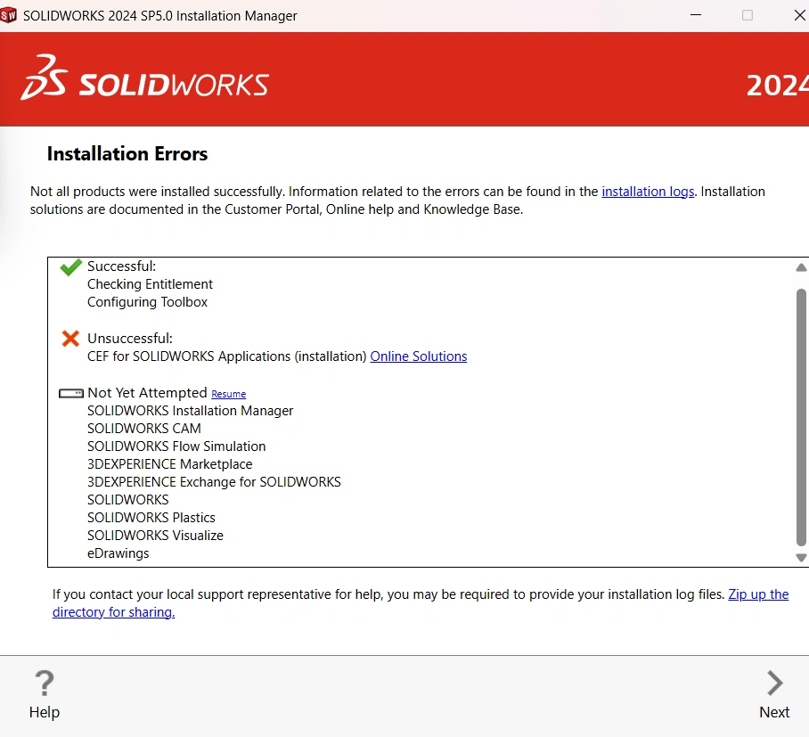Click scrollbar down arrow in results list

[x=801, y=557]
